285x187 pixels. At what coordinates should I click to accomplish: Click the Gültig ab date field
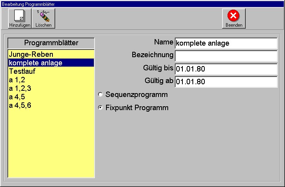226,82
